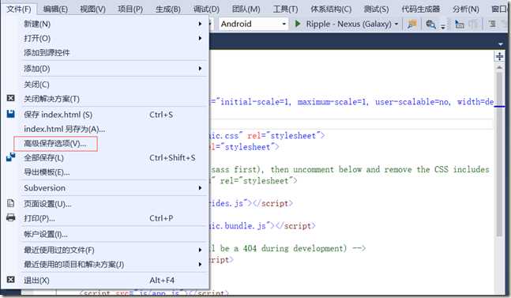Click the magnifier browse toolbar icon
The width and height of the screenshot is (511, 298).
click(x=430, y=25)
